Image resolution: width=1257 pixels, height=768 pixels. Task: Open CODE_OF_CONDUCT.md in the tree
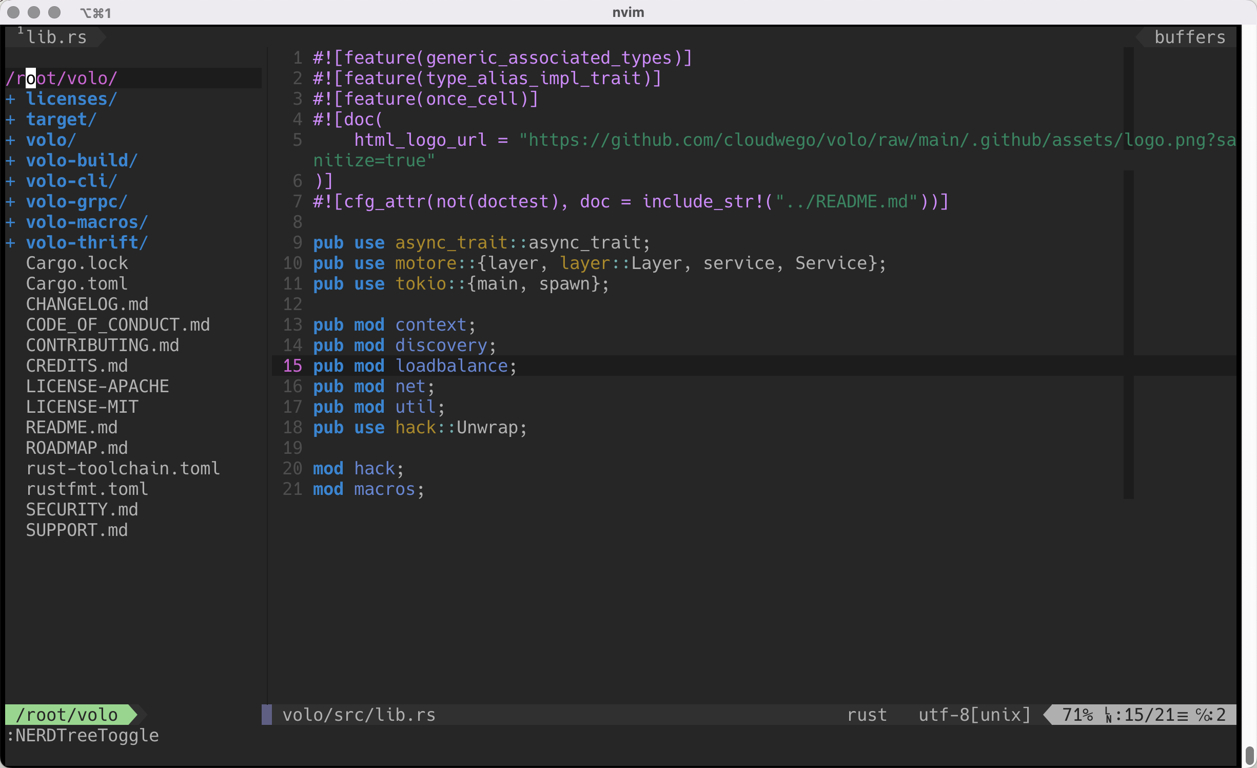pos(118,324)
